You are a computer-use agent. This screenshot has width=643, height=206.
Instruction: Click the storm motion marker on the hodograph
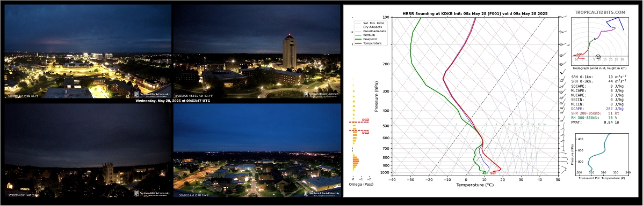(x=598, y=56)
